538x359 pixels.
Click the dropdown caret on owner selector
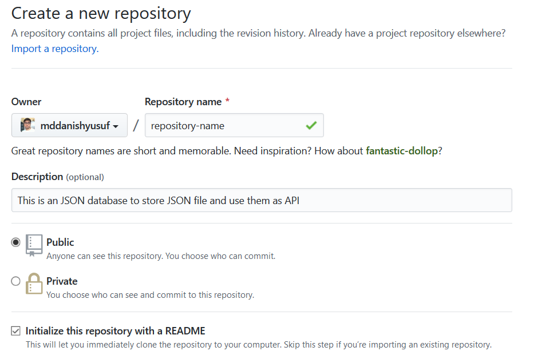115,125
